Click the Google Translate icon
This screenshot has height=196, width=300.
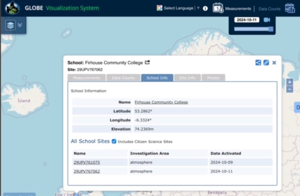(159, 8)
